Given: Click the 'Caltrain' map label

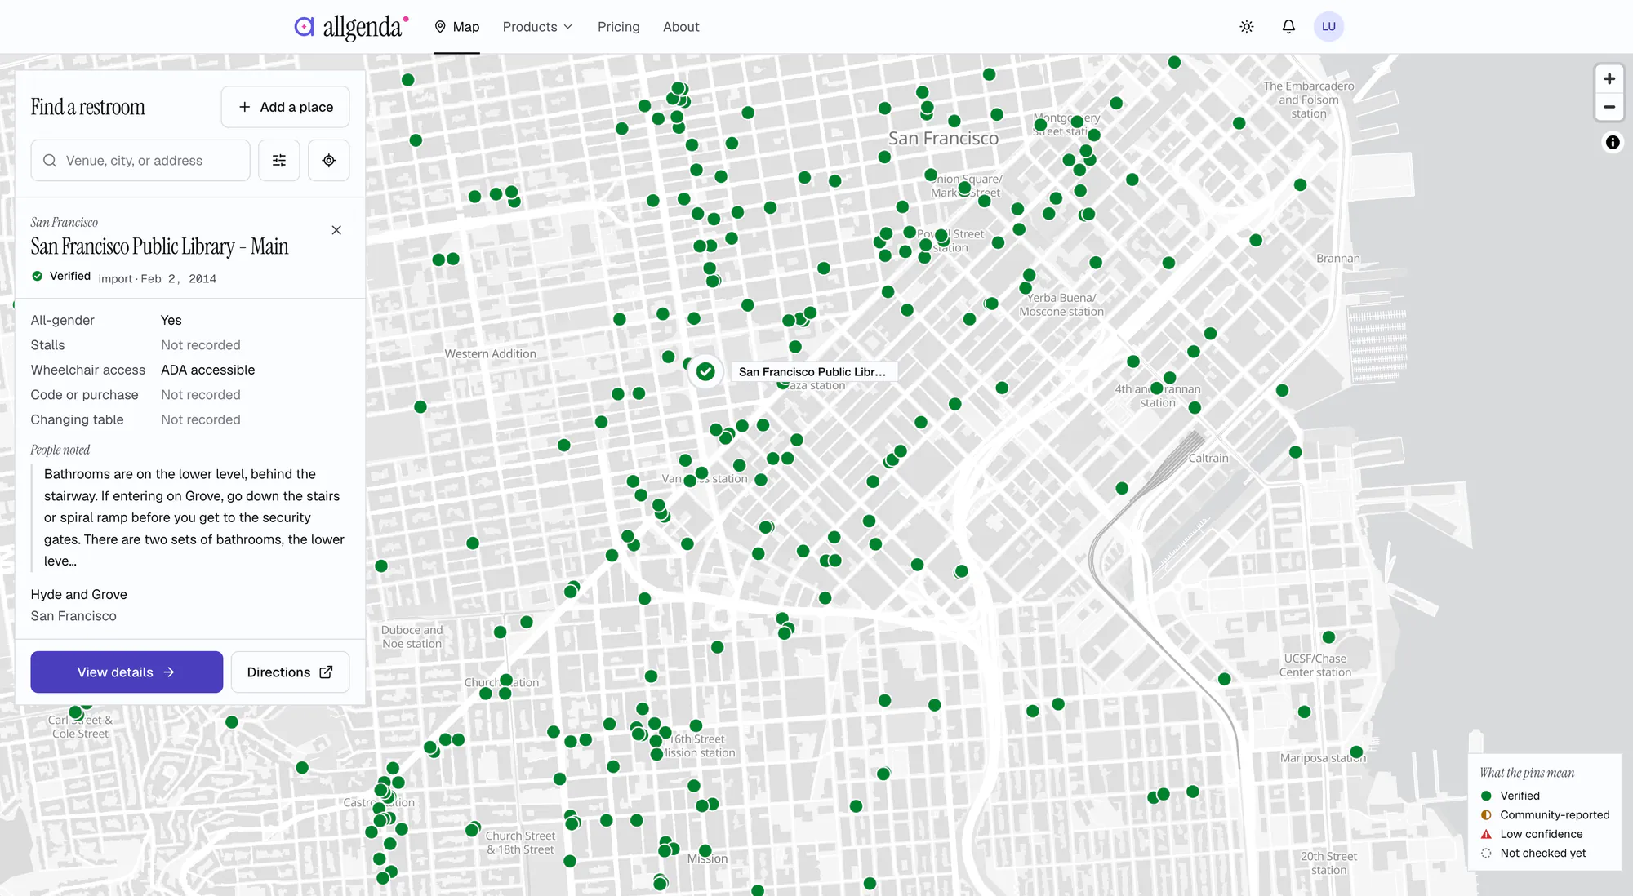Looking at the screenshot, I should 1208,458.
